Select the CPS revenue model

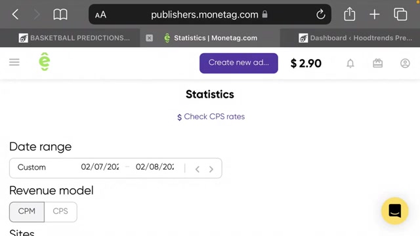click(60, 212)
